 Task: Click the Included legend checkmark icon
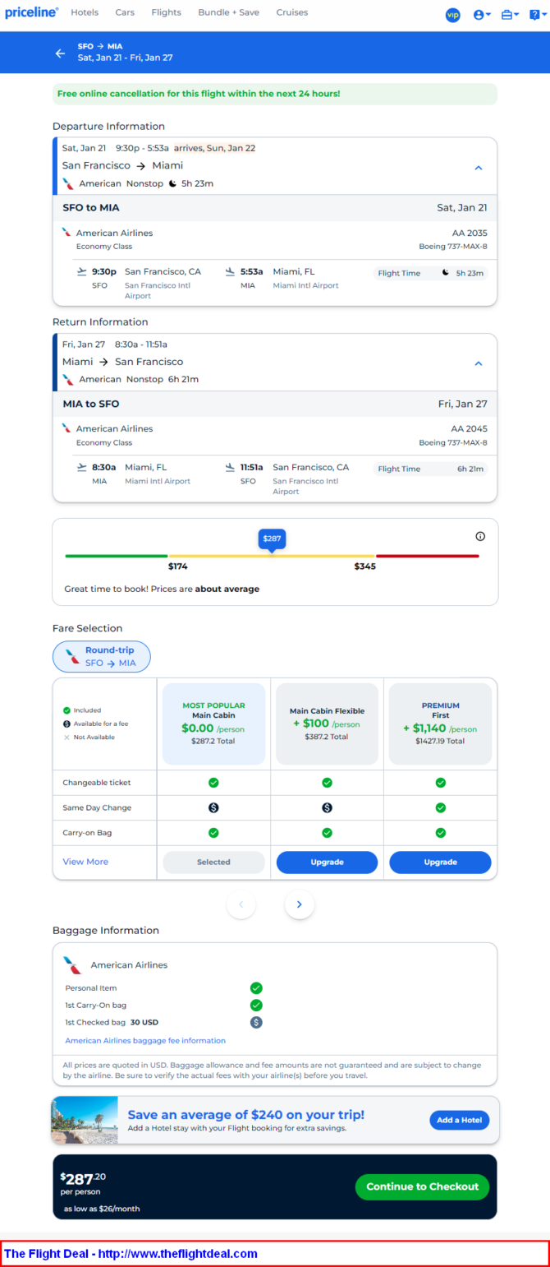[66, 710]
